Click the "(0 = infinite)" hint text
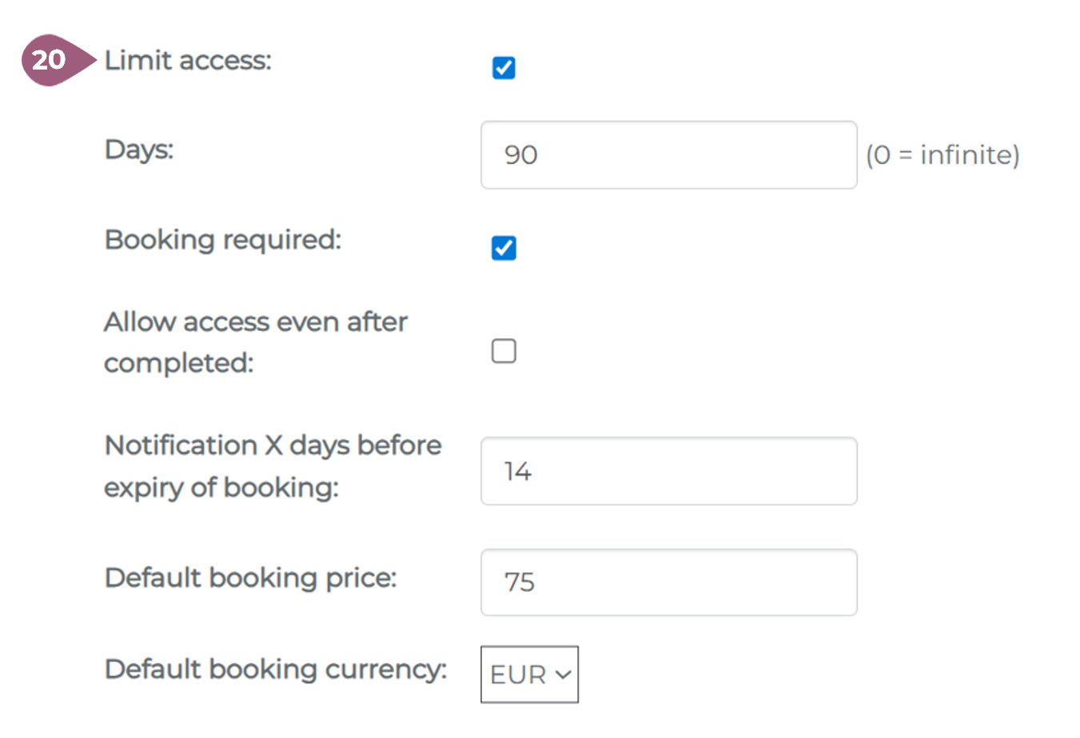This screenshot has width=1080, height=738. (943, 155)
